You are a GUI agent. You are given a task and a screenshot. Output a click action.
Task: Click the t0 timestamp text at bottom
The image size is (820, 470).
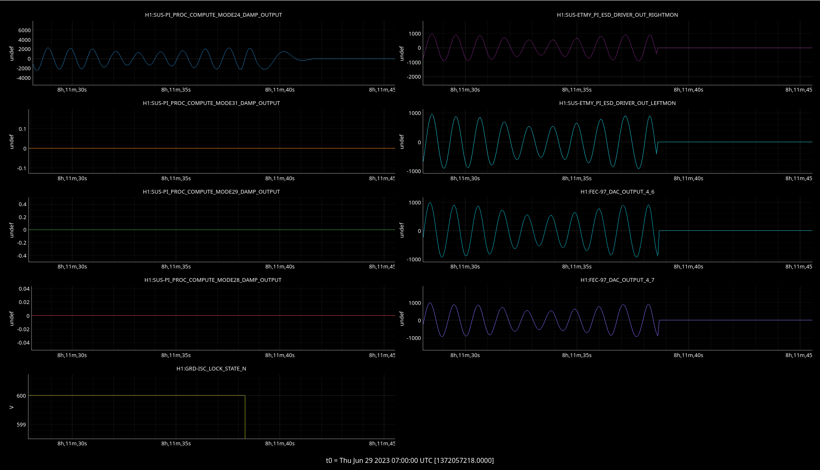point(410,460)
